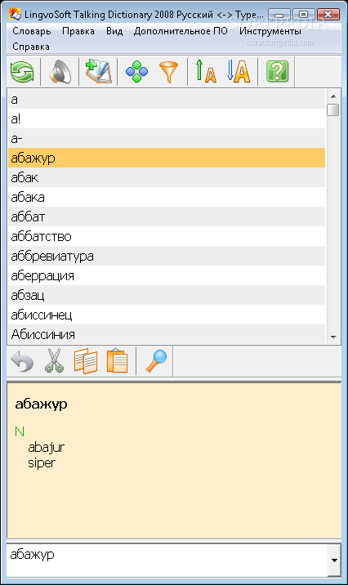Minimize the LingvoSoft dictionary window
348x585 pixels.
click(279, 14)
